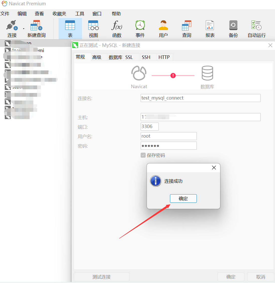Click the 备份 (Backup) toolbar icon
This screenshot has width=275, height=283.
pyautogui.click(x=233, y=26)
